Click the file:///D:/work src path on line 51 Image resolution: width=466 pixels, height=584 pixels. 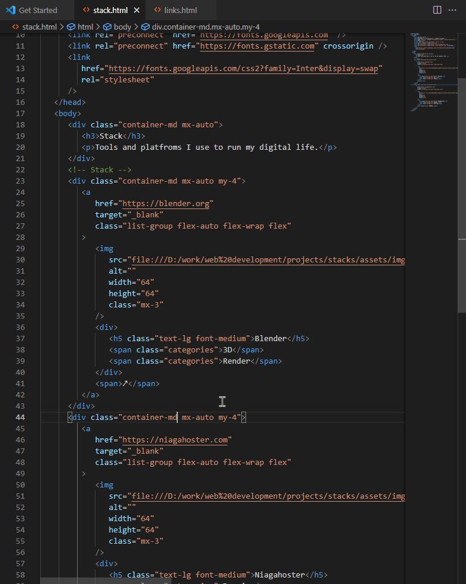click(x=269, y=496)
